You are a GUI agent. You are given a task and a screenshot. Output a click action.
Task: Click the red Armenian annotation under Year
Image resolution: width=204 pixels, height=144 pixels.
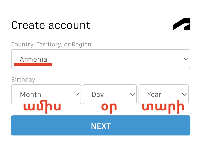click(163, 107)
